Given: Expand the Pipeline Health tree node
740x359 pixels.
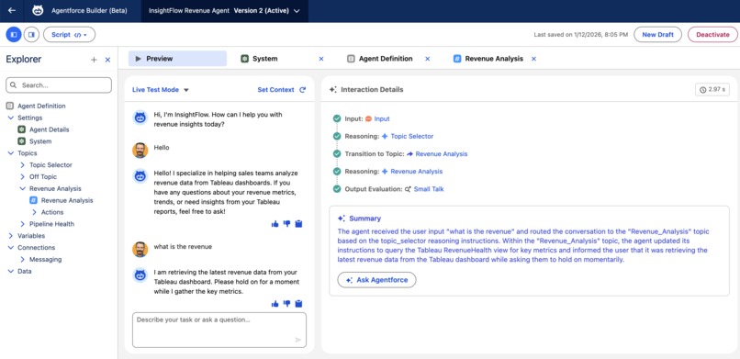Looking at the screenshot, I should pos(23,224).
